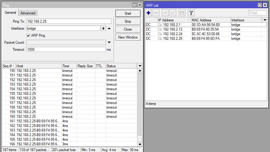
Task: Maximize the Ping window
Action: click(134, 5)
